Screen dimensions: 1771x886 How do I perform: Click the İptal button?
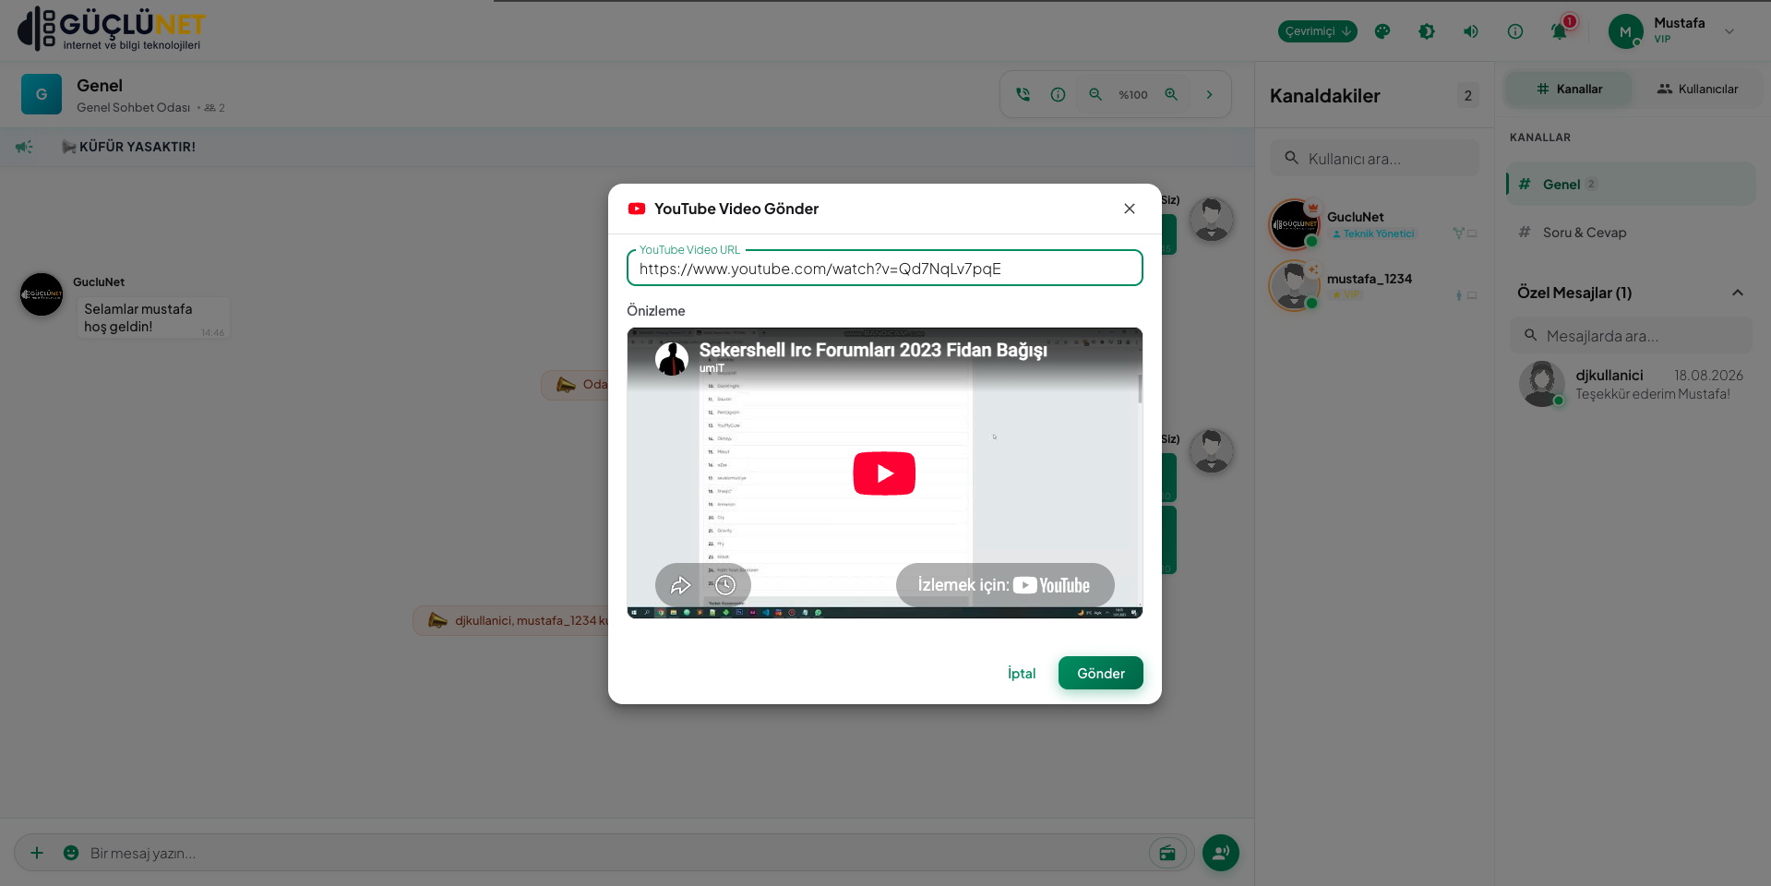click(x=1022, y=673)
